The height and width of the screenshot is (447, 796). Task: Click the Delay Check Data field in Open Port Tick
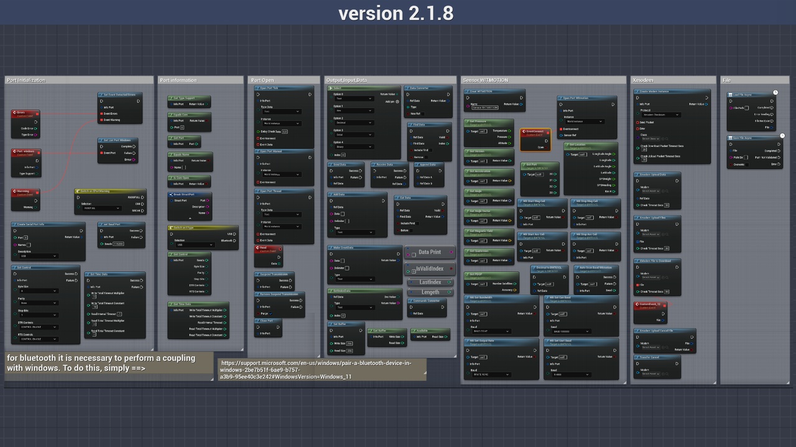285,132
